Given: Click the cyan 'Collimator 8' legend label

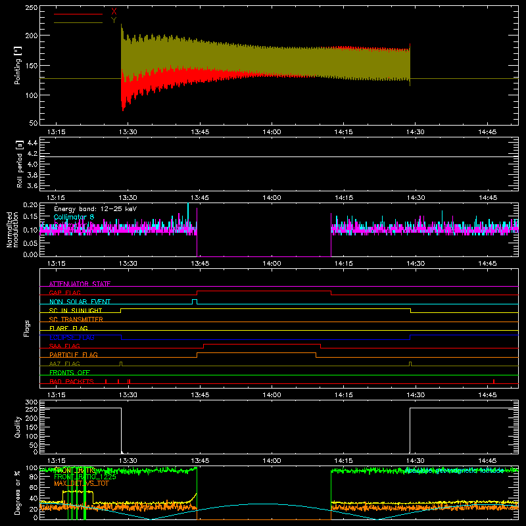Looking at the screenshot, I should click(74, 217).
